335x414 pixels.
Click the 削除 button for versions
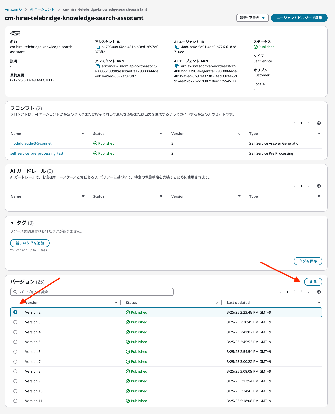pos(313,282)
